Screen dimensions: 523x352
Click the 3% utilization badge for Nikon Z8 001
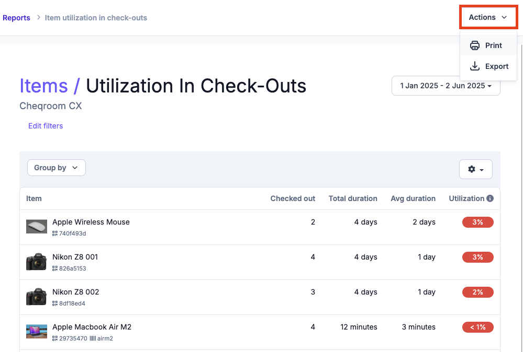477,257
